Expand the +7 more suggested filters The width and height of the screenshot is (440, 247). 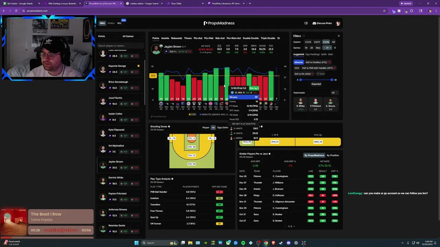[x=320, y=74]
